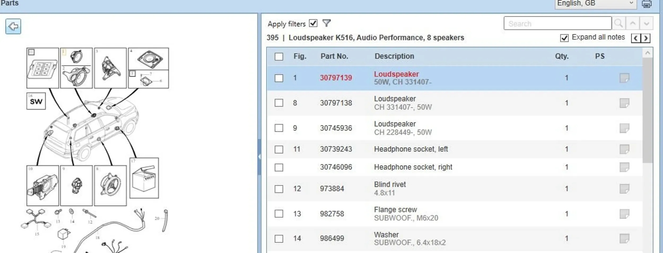Click into the Search input field
The image size is (663, 253).
coord(557,24)
